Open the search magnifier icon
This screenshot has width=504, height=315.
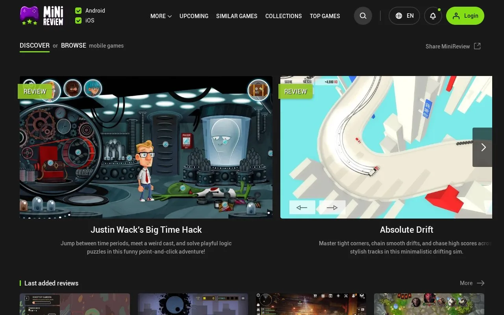click(x=363, y=16)
